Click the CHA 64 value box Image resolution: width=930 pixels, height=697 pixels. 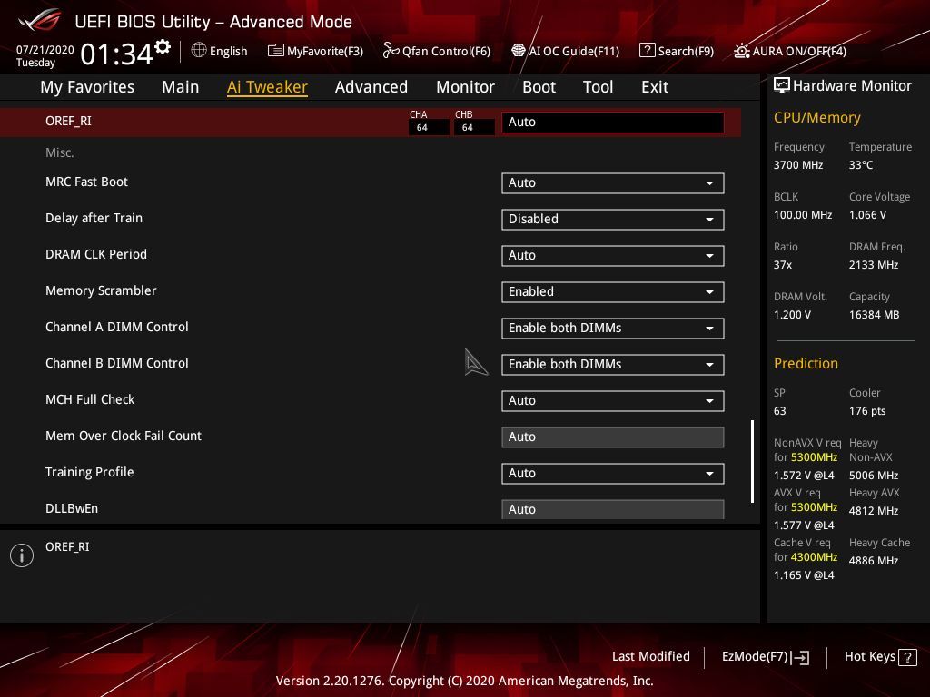coord(429,127)
